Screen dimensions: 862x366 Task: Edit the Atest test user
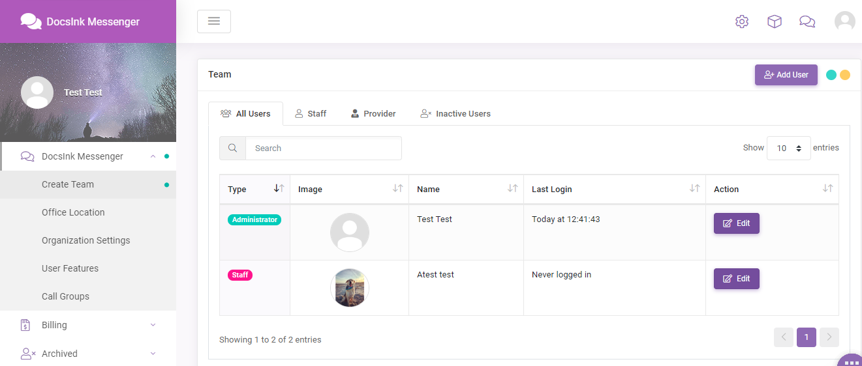[x=737, y=279]
